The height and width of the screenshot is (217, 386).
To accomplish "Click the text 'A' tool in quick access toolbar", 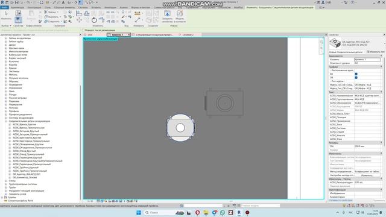I will 63,2.
